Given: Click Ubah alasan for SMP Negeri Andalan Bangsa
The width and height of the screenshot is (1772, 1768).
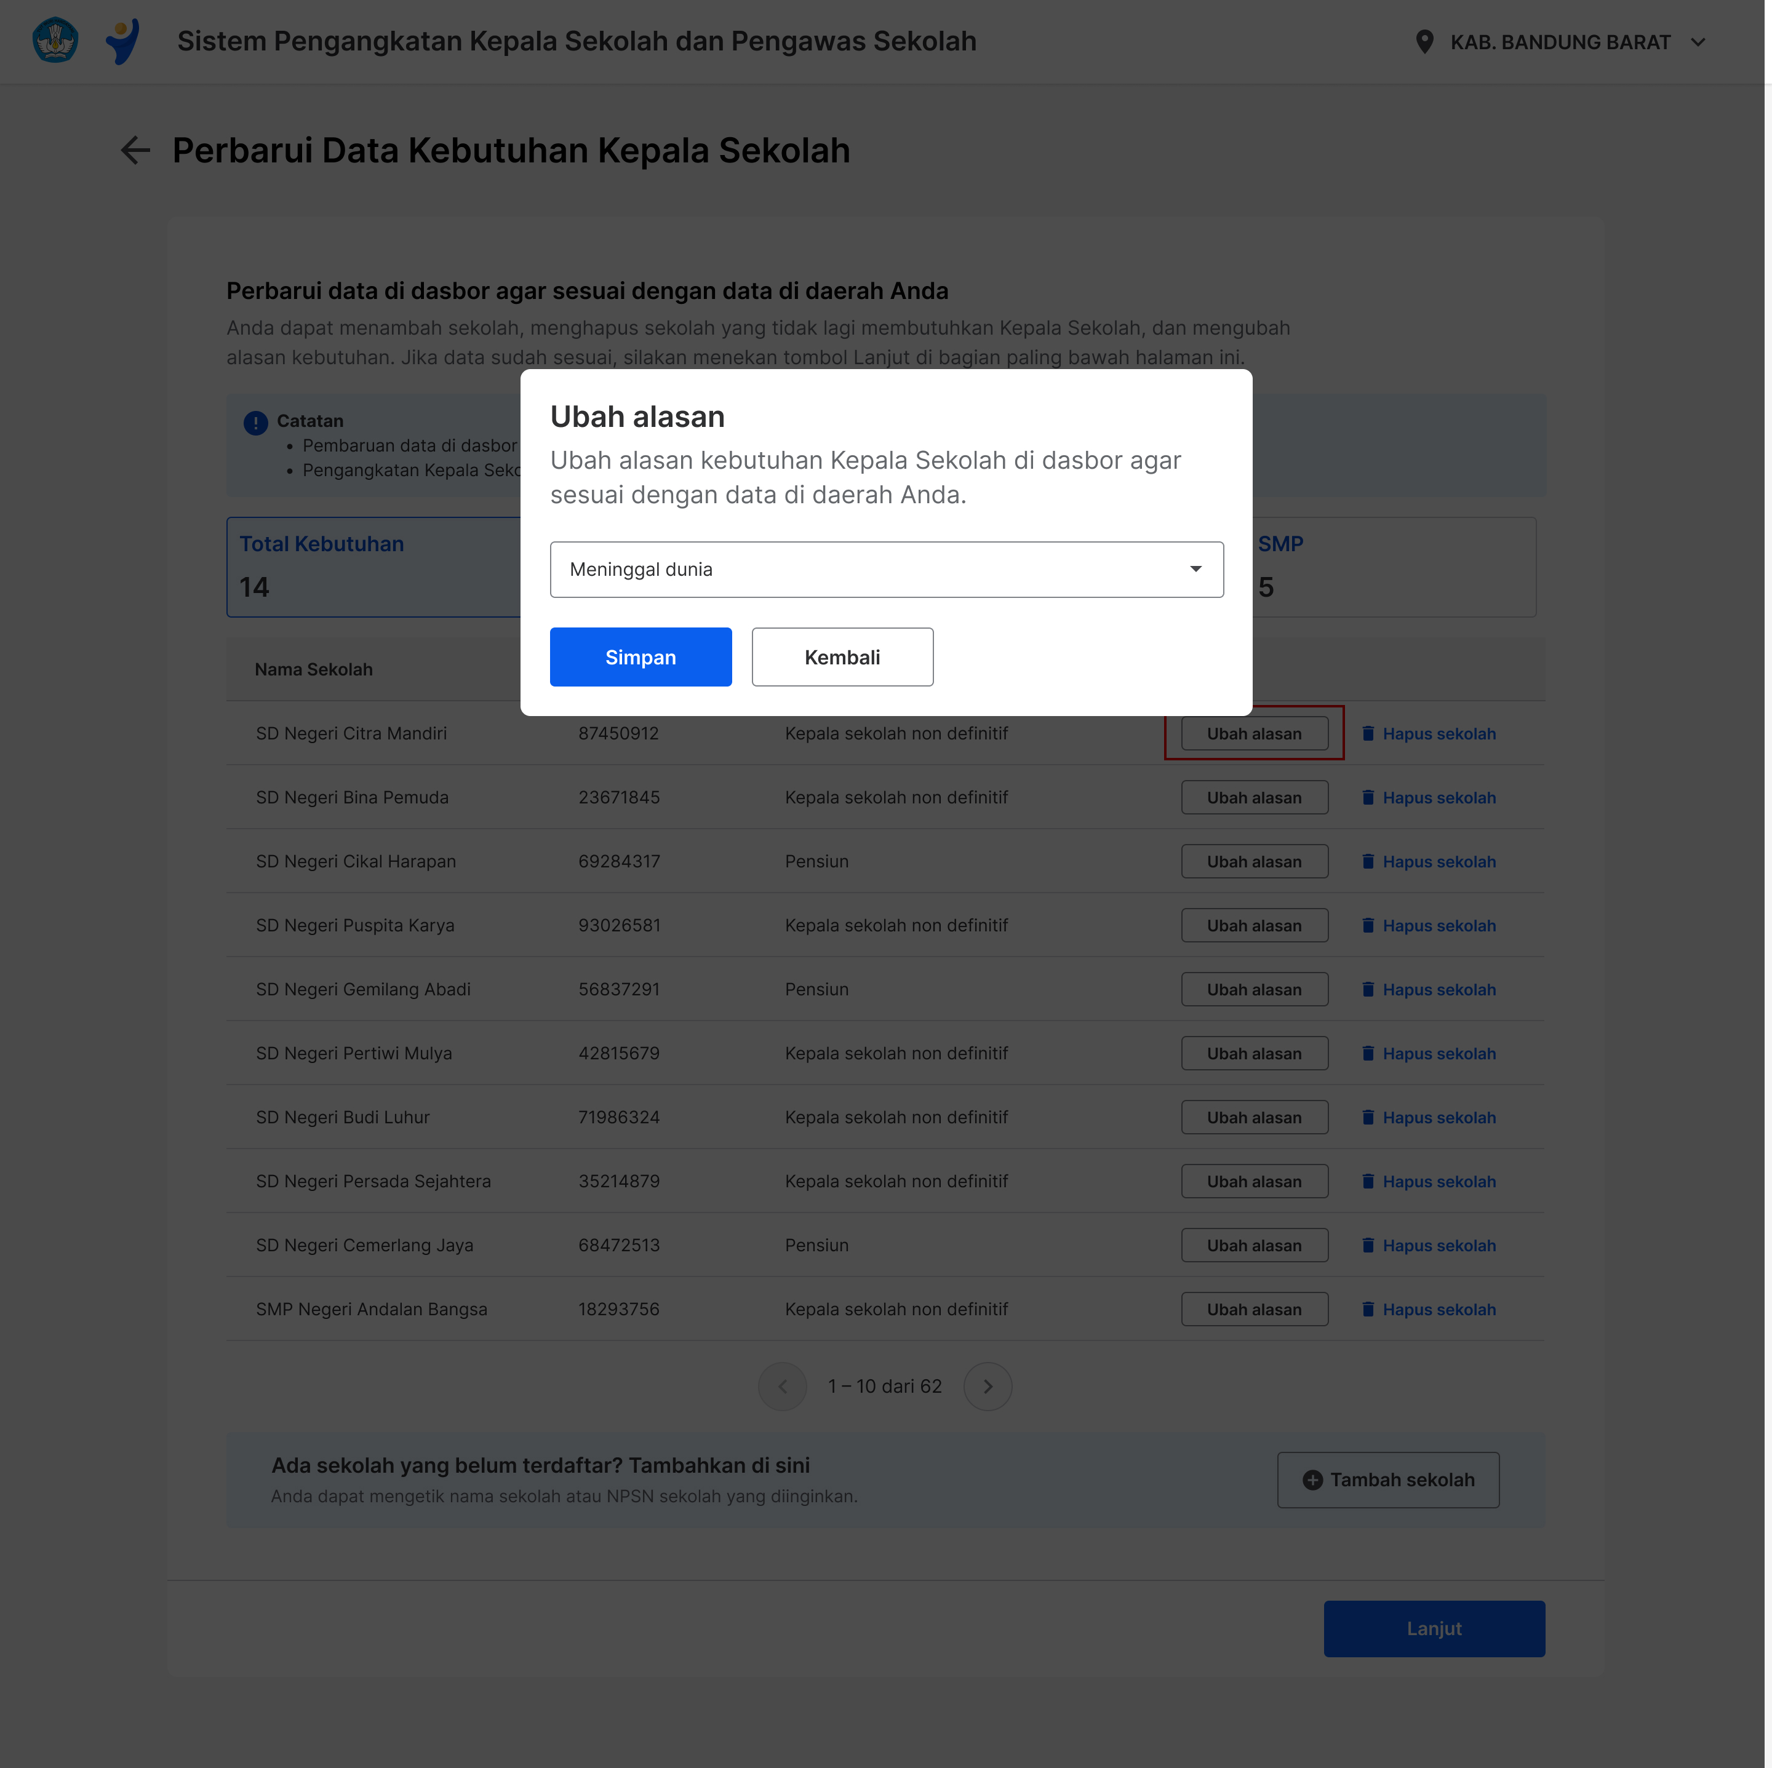Looking at the screenshot, I should (x=1254, y=1310).
